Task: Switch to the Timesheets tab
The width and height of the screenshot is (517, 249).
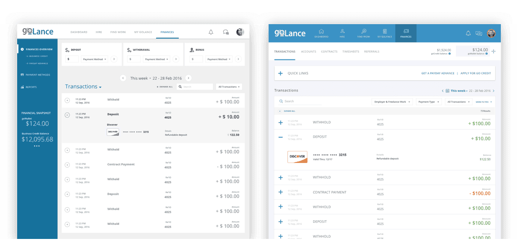Action: 350,51
